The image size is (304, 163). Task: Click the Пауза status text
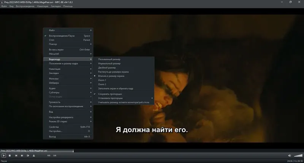(4, 161)
